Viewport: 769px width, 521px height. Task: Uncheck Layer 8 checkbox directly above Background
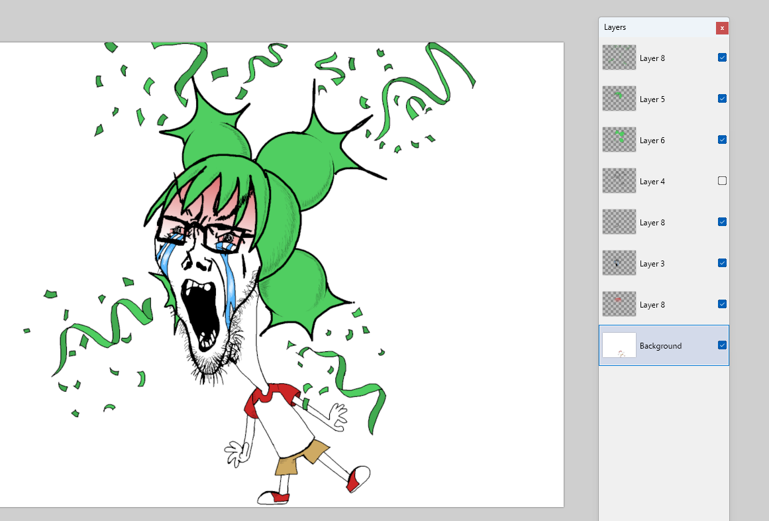[x=722, y=304]
